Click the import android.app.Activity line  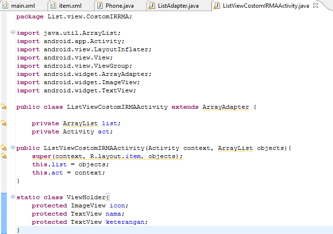click(70, 41)
